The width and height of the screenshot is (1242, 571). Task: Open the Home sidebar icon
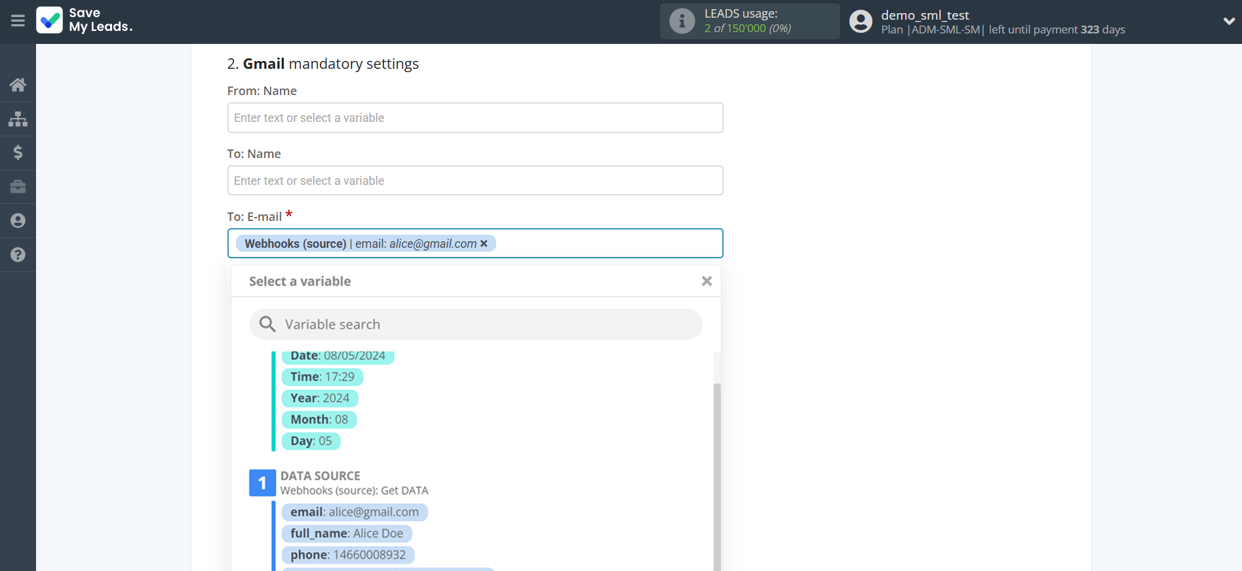coord(18,85)
